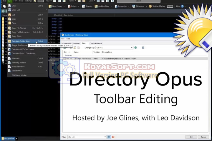This screenshot has width=212, height=141.
Task: Click the binoculars find icon
Action: [x=143, y=48]
